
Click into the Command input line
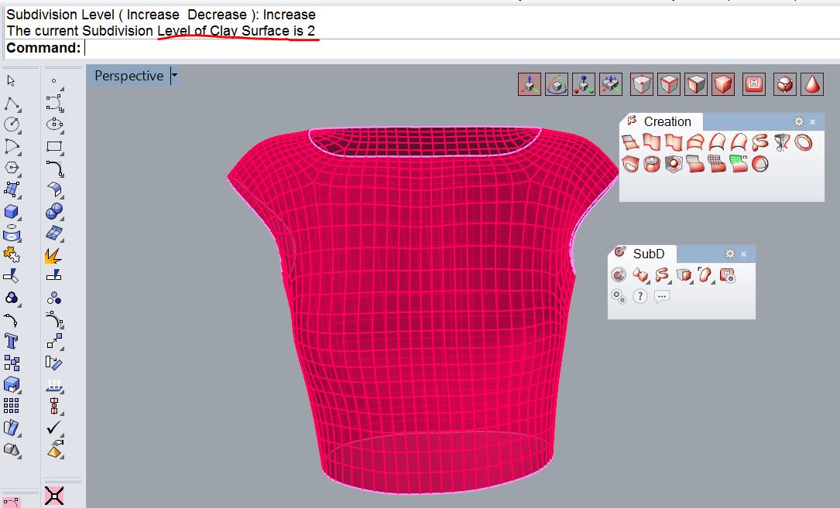tap(461, 48)
